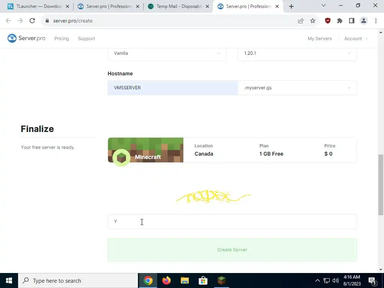
Task: Click the 1 GB Free plan text
Action: point(271,154)
